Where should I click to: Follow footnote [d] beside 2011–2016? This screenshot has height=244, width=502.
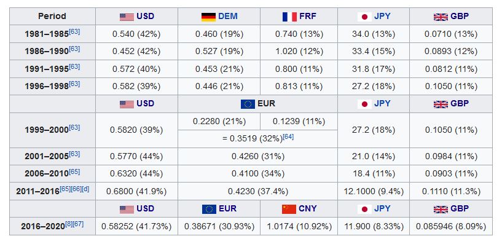coord(85,189)
